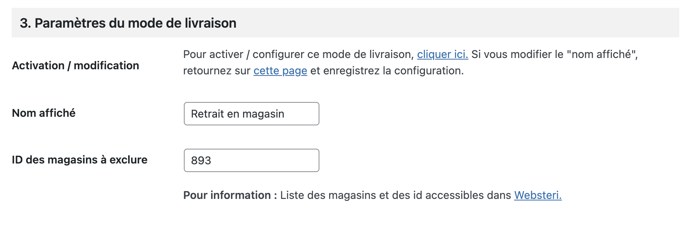This screenshot has width=691, height=225.
Task: Click the text "Si vous modifier le"
Action: (x=517, y=54)
